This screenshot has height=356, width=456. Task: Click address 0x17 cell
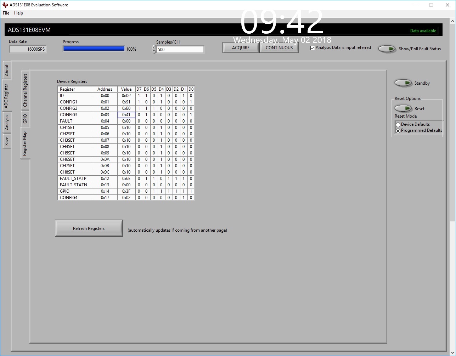click(x=105, y=198)
